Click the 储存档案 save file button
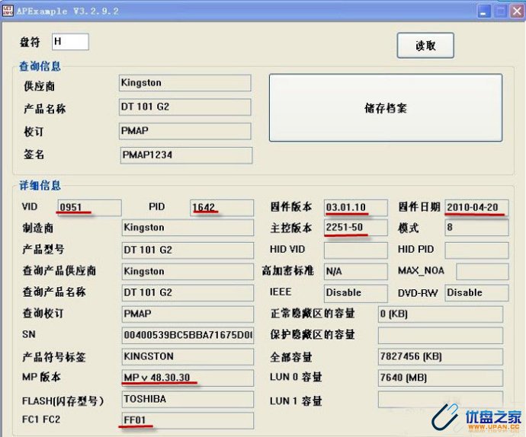The width and height of the screenshot is (526, 437). pyautogui.click(x=386, y=108)
